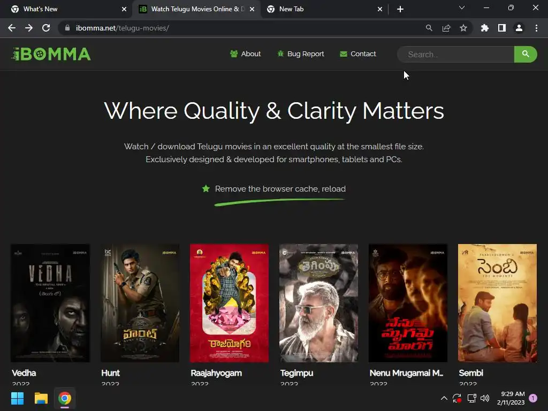Click the browser forward arrow
This screenshot has height=411, width=548.
pos(29,28)
